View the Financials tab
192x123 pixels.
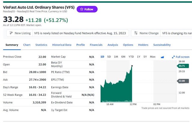point(96,45)
